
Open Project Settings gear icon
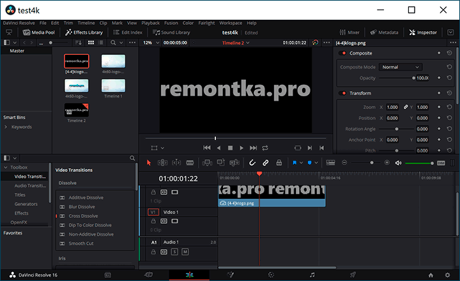tap(447, 275)
